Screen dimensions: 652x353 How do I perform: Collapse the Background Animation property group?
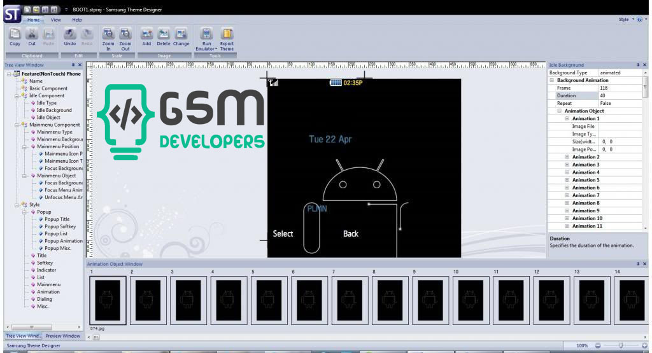[x=552, y=80]
